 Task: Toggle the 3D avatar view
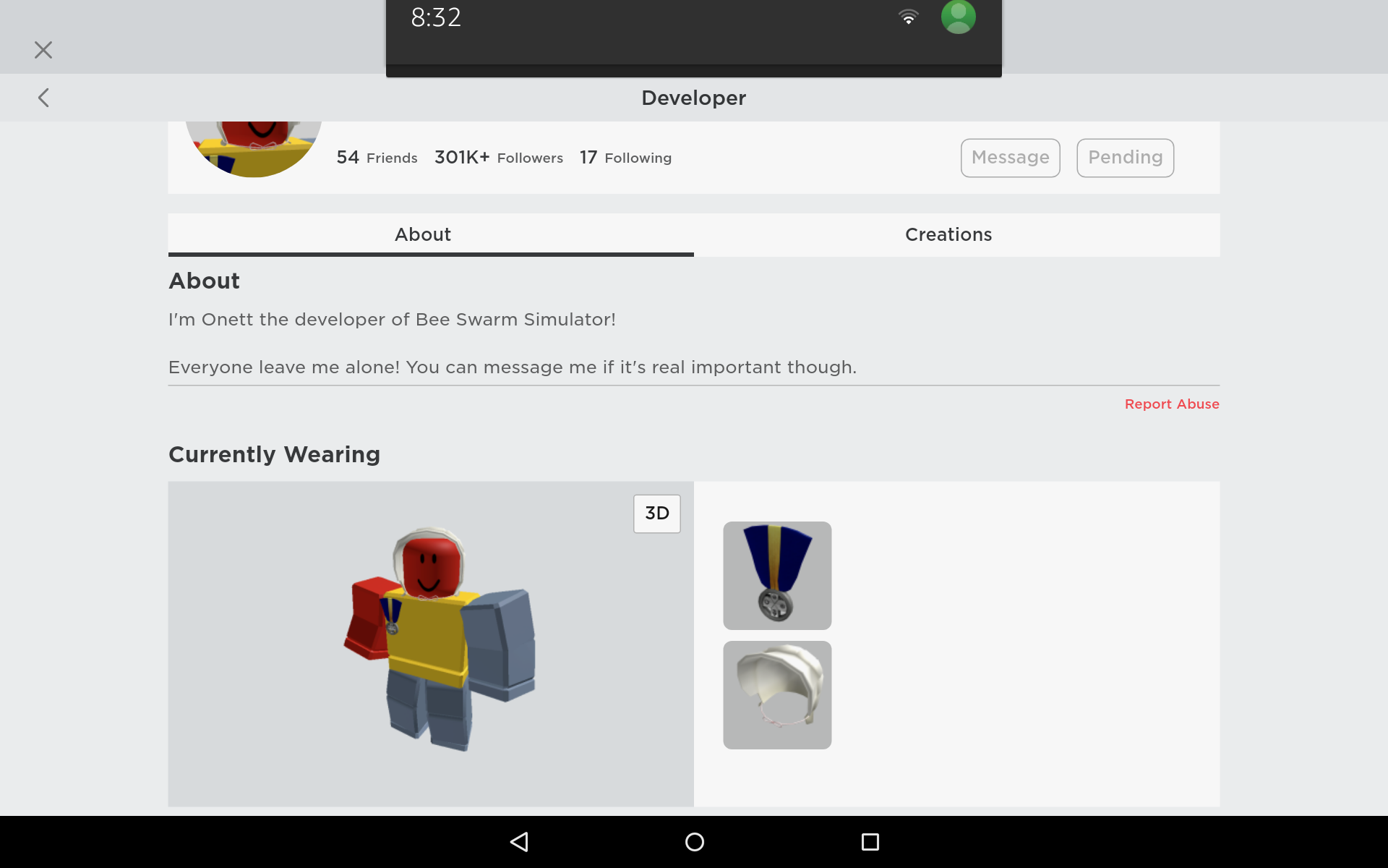[656, 514]
